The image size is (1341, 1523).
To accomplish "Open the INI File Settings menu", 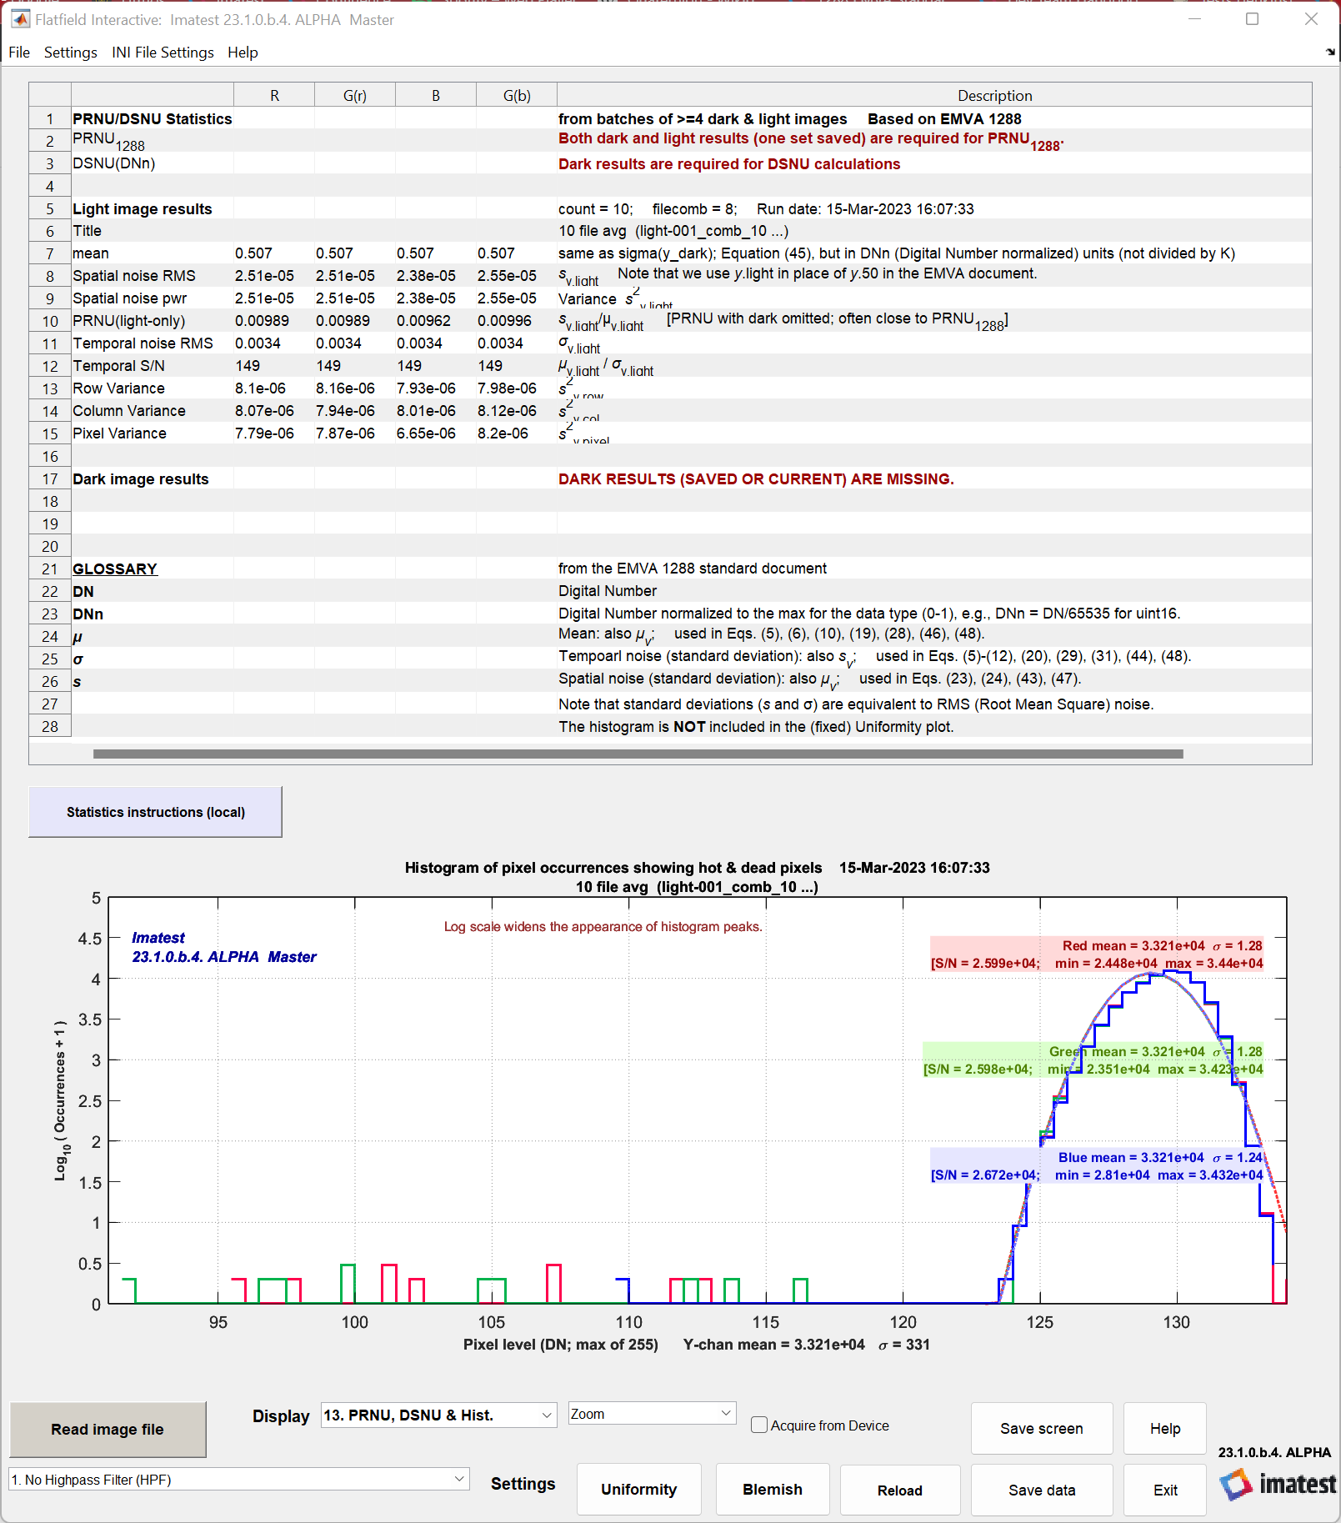I will pyautogui.click(x=163, y=53).
